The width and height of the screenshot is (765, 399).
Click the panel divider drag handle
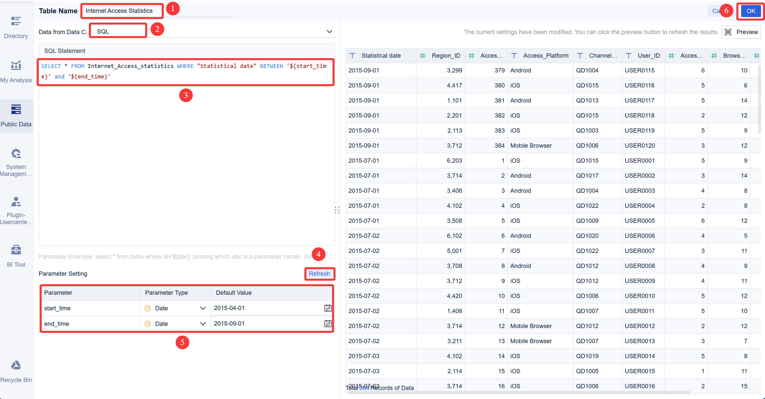337,210
